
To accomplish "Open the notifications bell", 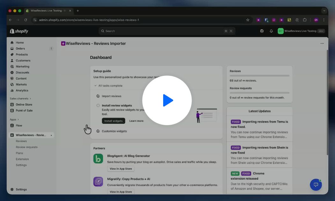I will pos(271,31).
